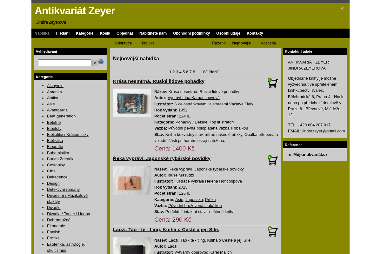Jump to last page 183

(204, 72)
